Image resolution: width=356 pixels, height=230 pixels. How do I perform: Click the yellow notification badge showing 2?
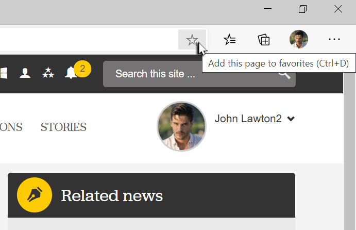pyautogui.click(x=82, y=68)
